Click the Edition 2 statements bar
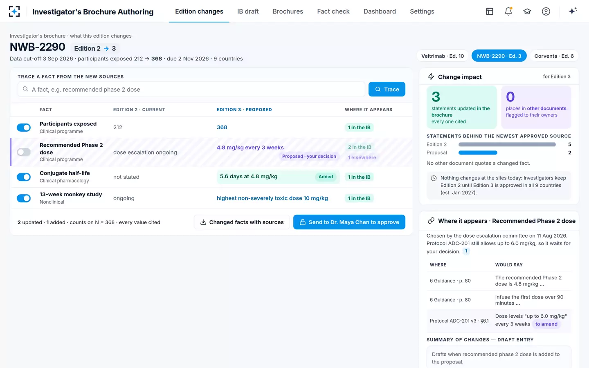The image size is (589, 368). click(507, 144)
